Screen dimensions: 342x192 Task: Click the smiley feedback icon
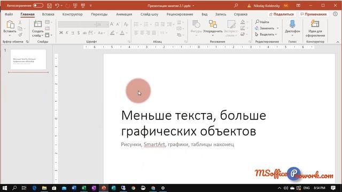335,14
